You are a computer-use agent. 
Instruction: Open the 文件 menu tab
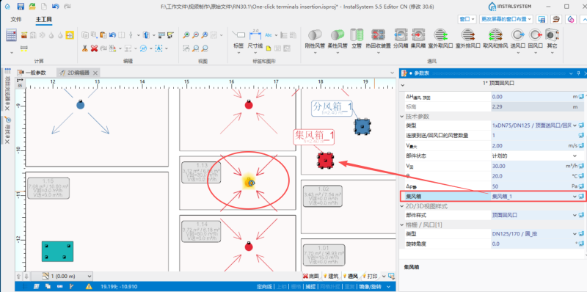16,19
